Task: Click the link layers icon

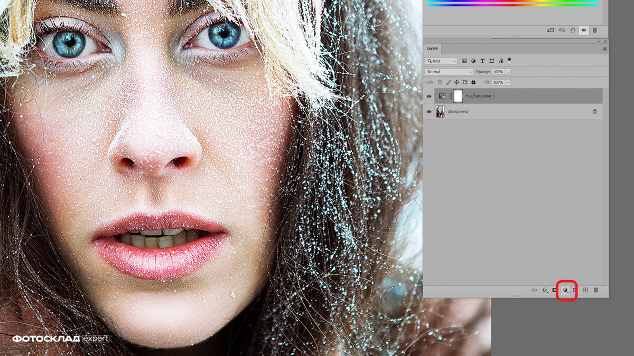Action: (534, 290)
